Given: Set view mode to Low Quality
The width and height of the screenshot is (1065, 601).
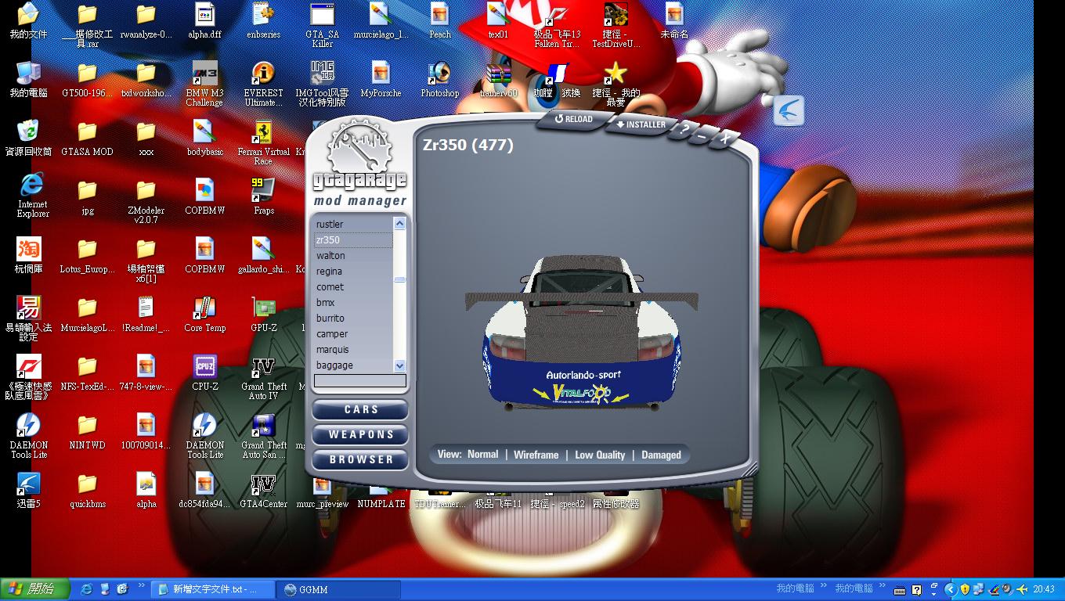Looking at the screenshot, I should click(600, 455).
